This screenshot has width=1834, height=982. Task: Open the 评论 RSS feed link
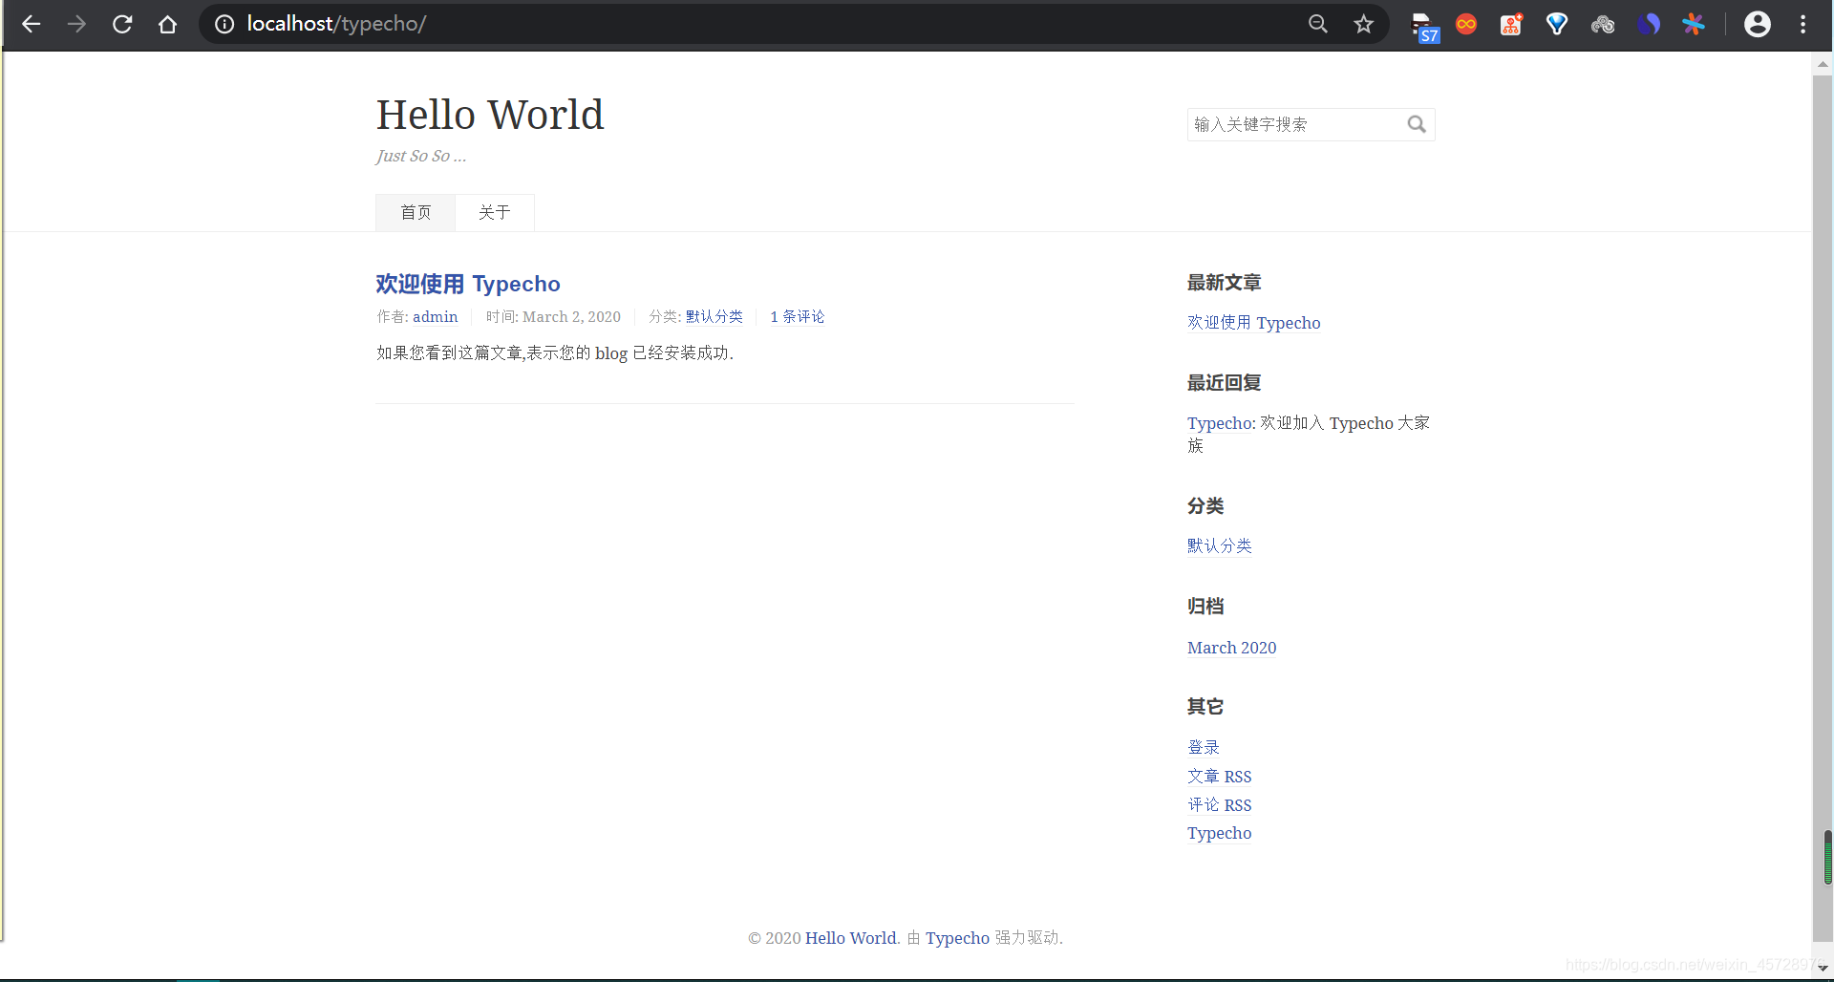coord(1220,805)
